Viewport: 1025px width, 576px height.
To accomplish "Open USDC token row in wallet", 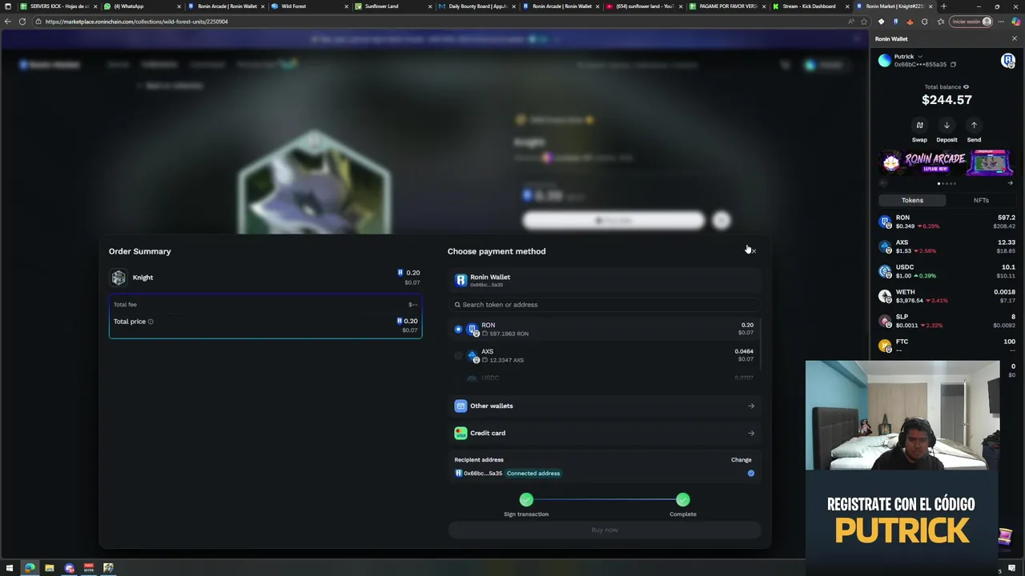I will (947, 271).
